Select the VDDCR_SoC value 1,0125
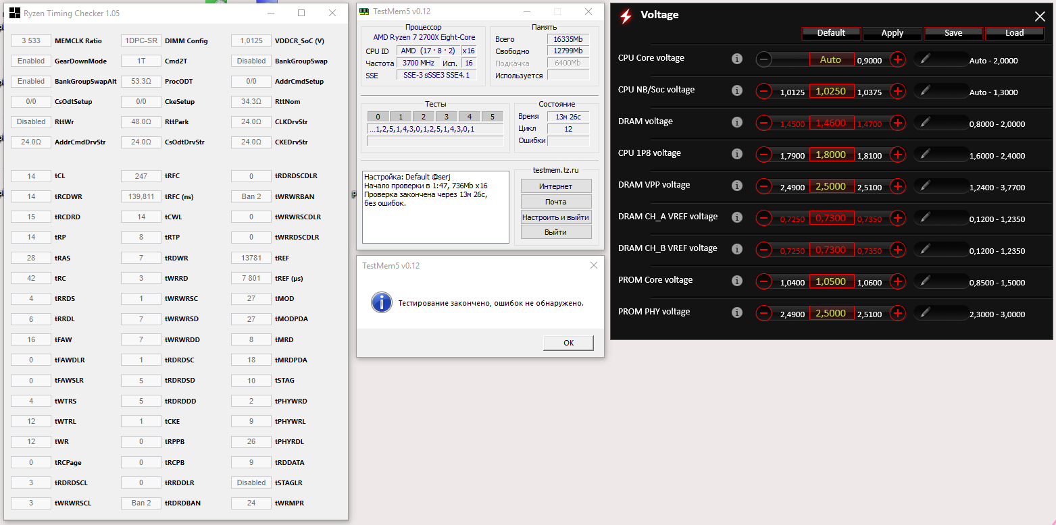The height and width of the screenshot is (525, 1056). [251, 40]
